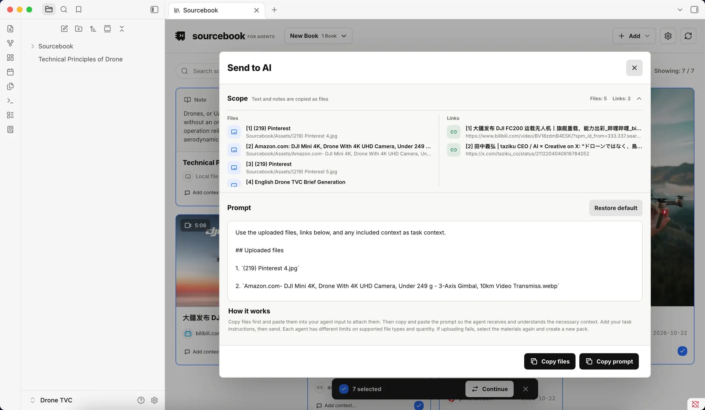The width and height of the screenshot is (705, 410).
Task: Toggle right sidebar panel icon
Action: coord(694,10)
